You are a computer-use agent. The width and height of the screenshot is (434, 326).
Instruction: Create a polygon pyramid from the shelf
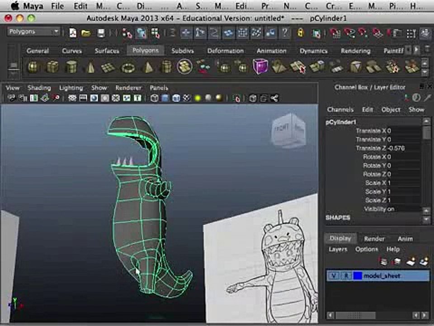point(148,67)
